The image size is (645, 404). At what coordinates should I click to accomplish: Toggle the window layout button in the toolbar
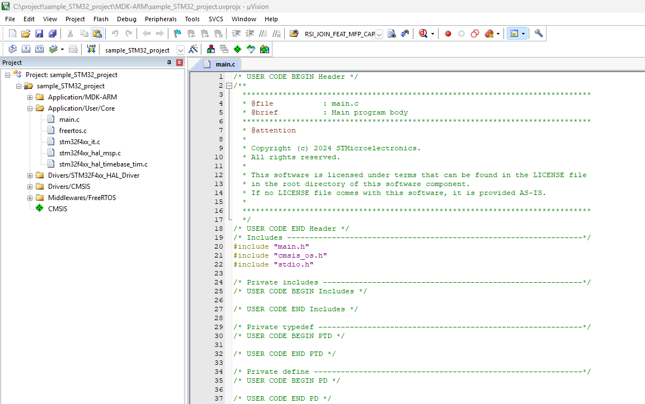click(514, 34)
